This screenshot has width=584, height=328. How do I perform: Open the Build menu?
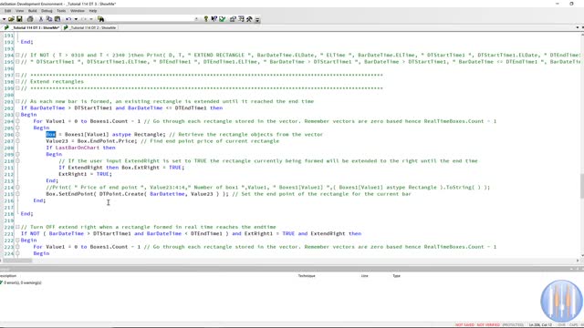coord(33,11)
